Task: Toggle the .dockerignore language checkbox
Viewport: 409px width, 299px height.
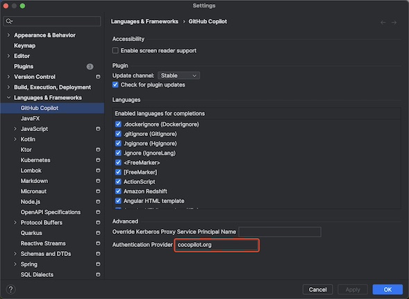Action: 118,124
